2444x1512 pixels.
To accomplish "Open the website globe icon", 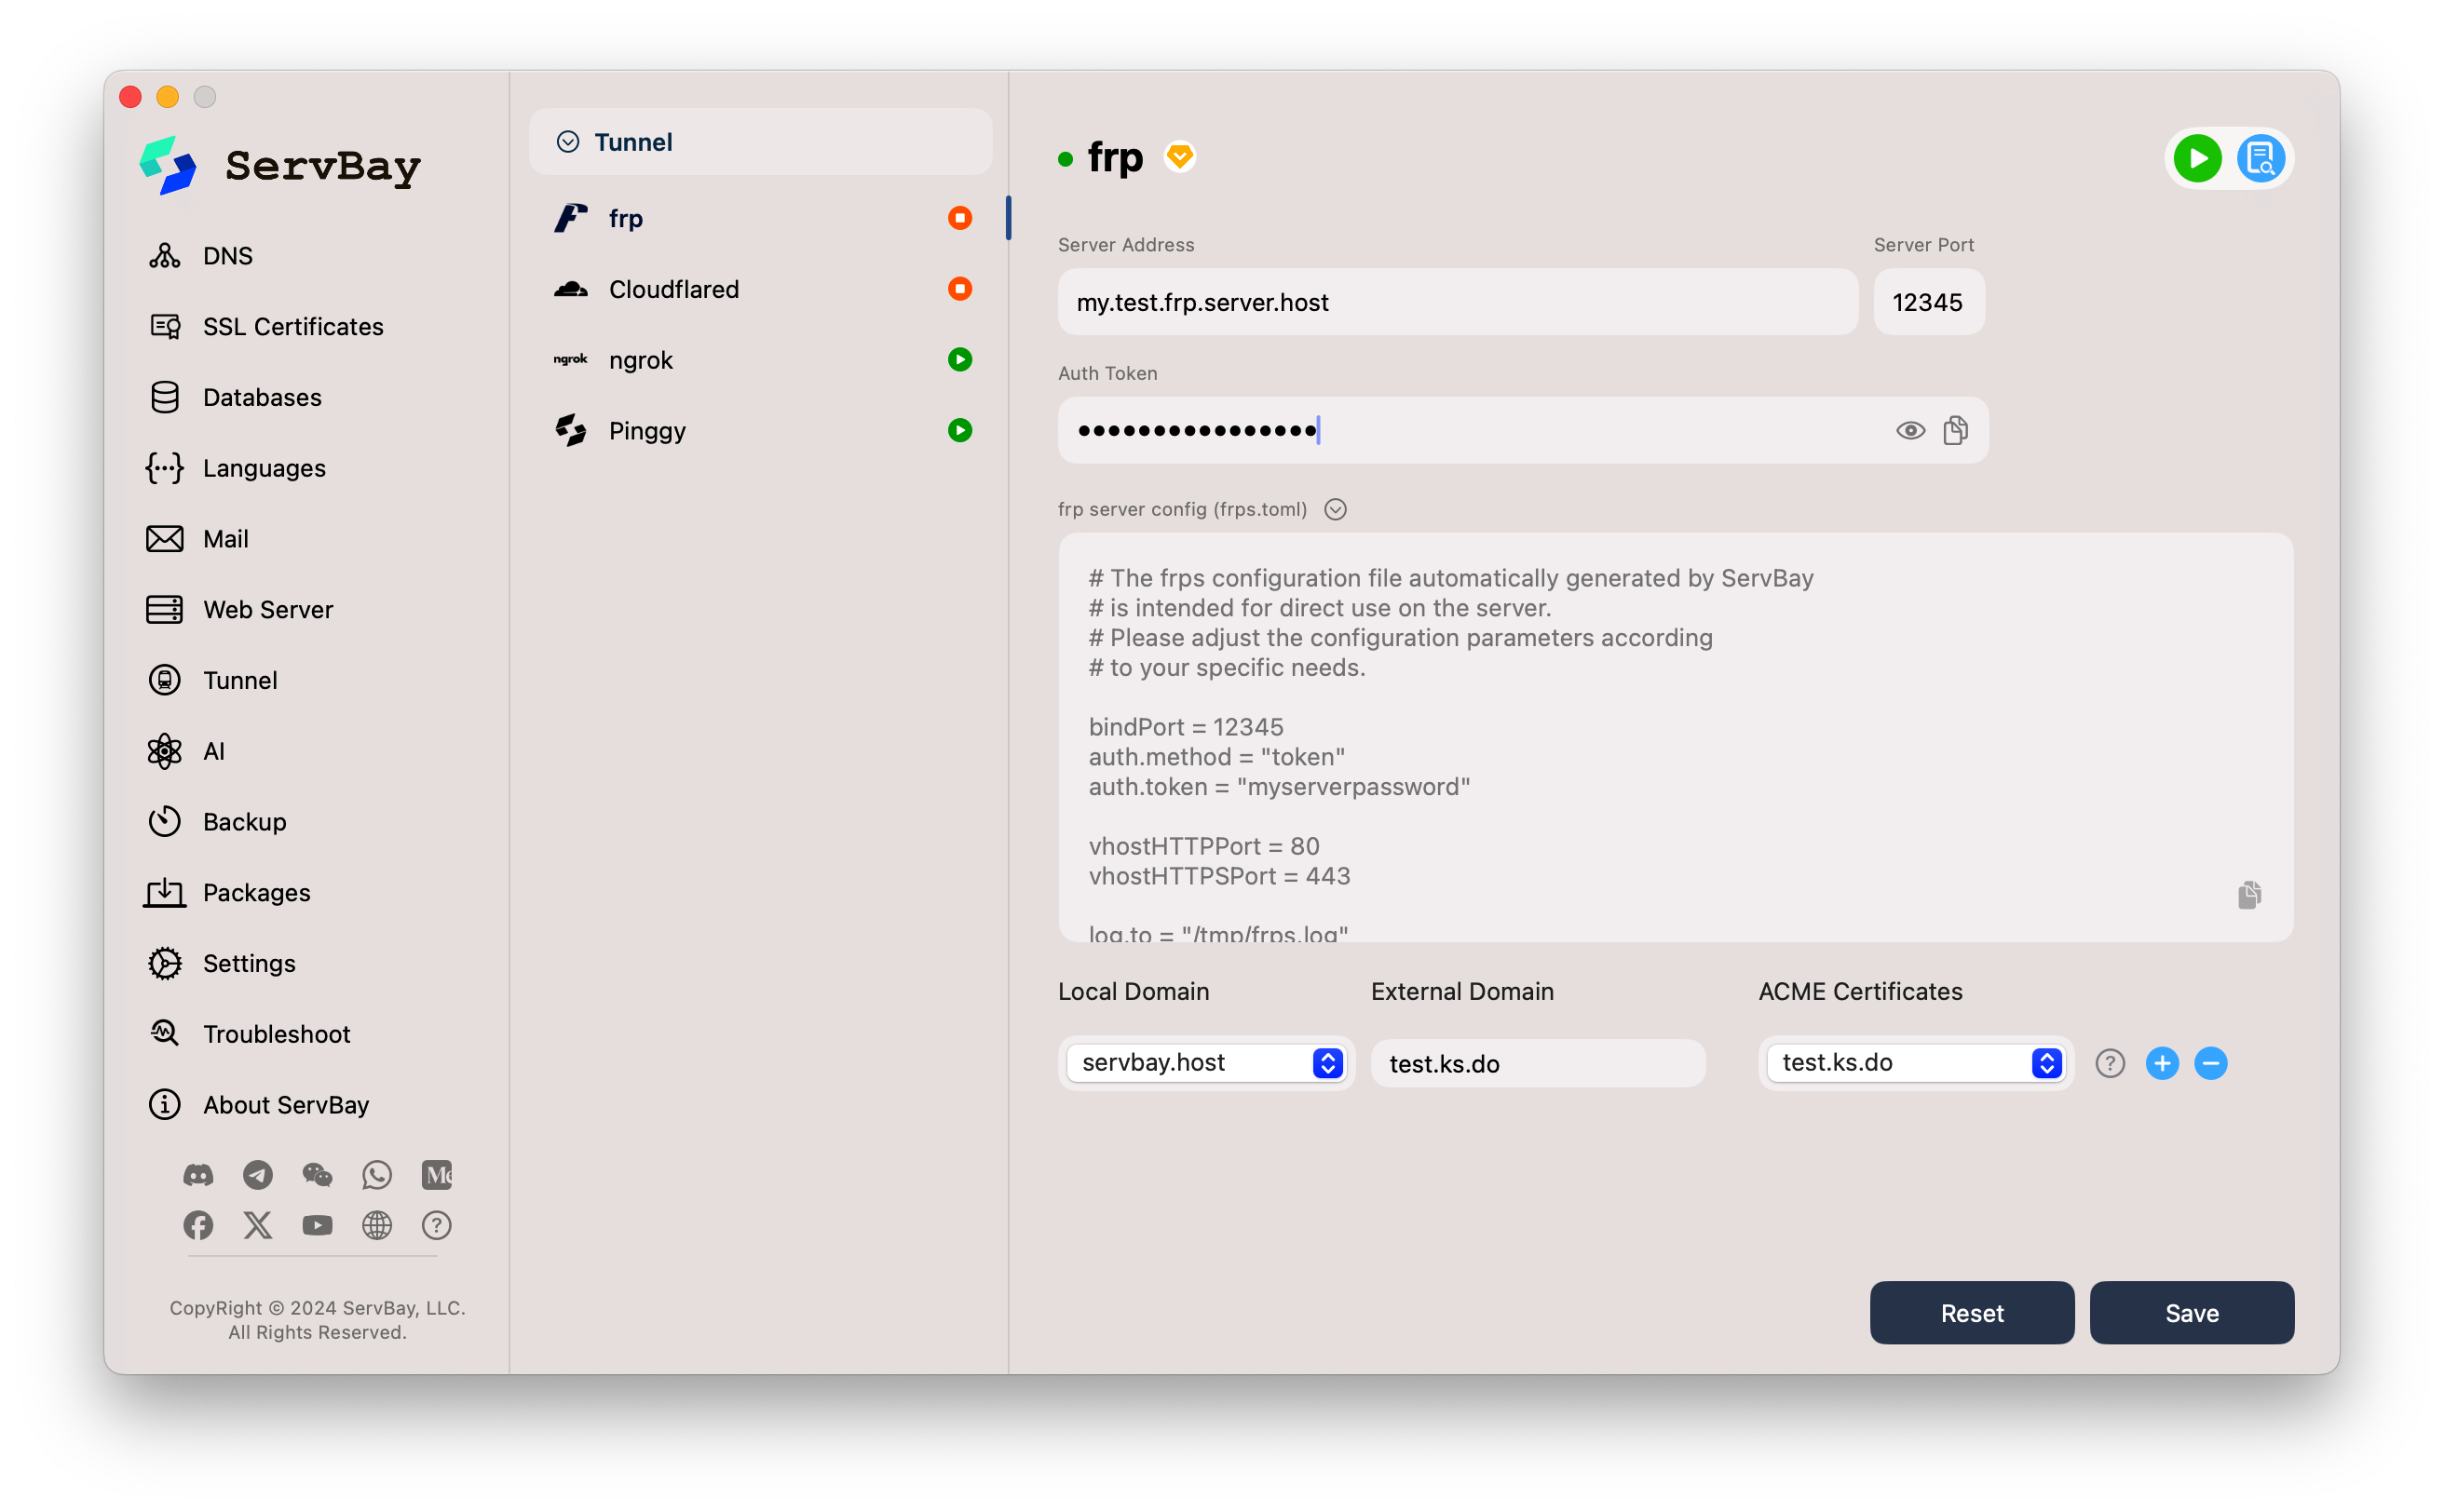I will (377, 1226).
